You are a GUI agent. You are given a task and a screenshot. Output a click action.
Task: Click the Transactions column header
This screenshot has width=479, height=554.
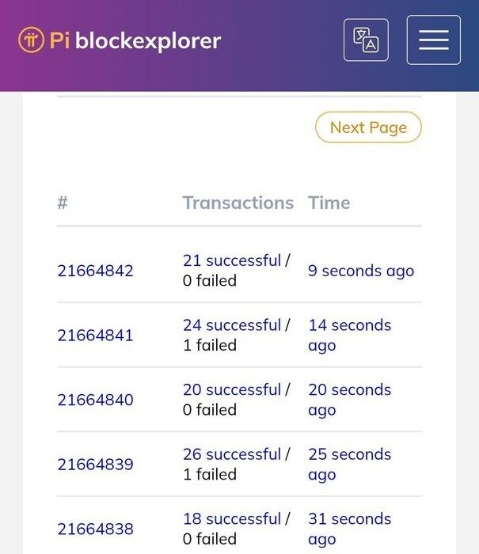tap(238, 203)
